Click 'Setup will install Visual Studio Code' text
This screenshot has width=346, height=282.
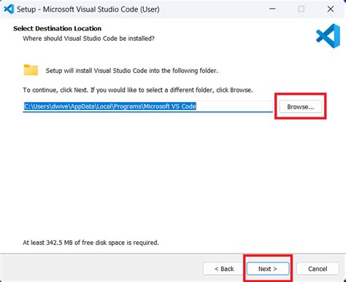tap(131, 71)
